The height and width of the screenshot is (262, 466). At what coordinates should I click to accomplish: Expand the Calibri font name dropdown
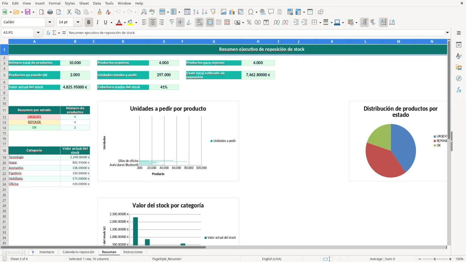[x=50, y=22]
